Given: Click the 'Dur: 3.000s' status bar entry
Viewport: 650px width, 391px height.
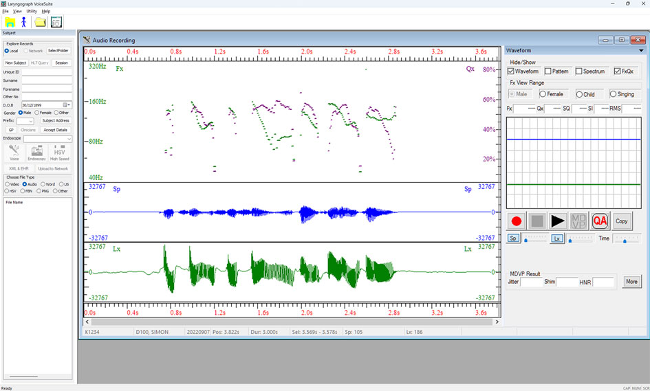Looking at the screenshot, I should point(264,332).
